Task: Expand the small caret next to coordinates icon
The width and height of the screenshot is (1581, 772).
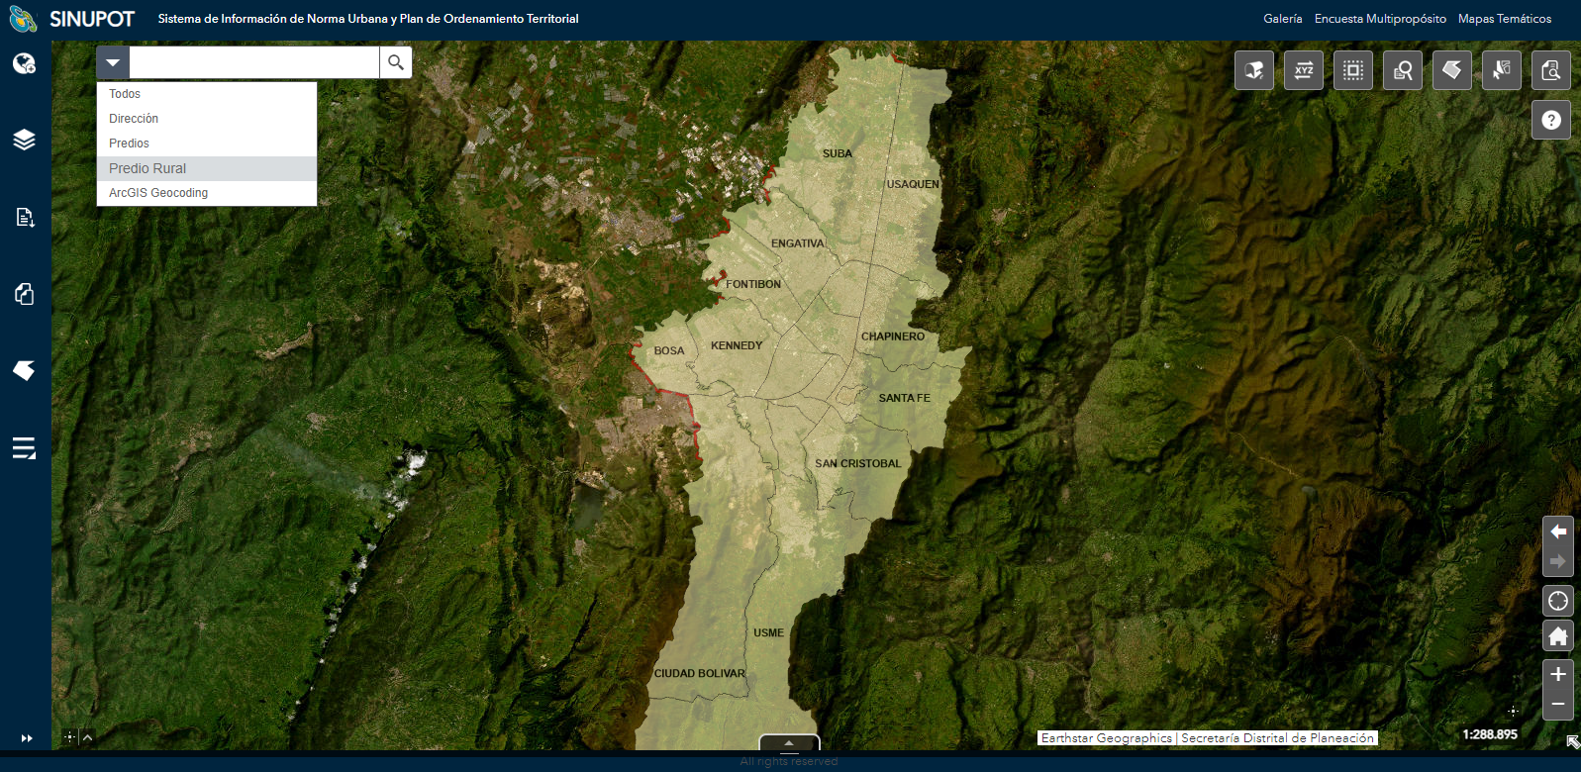Action: [x=87, y=736]
